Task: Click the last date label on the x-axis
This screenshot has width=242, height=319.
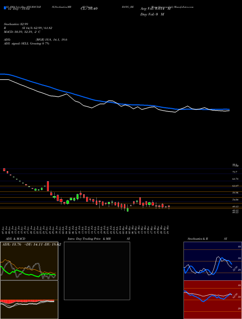Action: [x=168, y=230]
